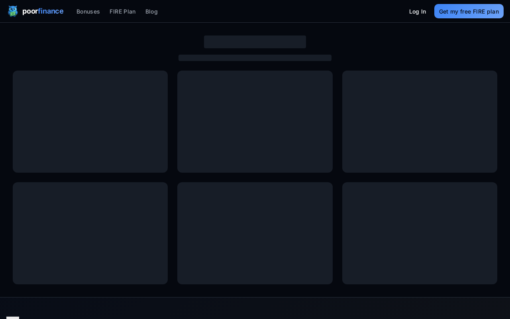Click the green dollar bill held by owl
510x319 pixels.
(x=13, y=14)
